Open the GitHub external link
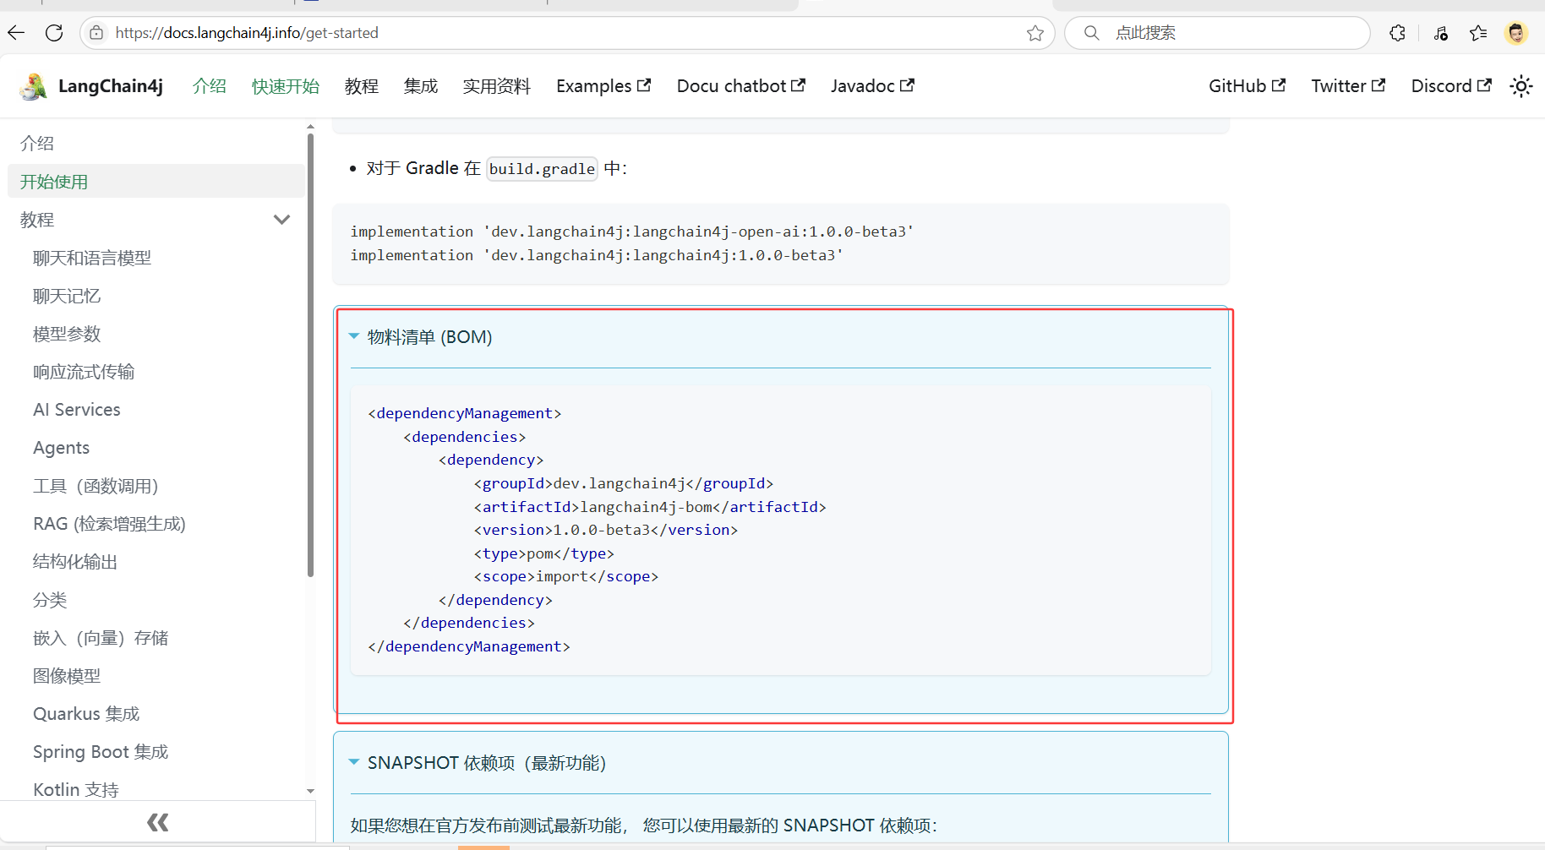The height and width of the screenshot is (850, 1545). pyautogui.click(x=1246, y=86)
